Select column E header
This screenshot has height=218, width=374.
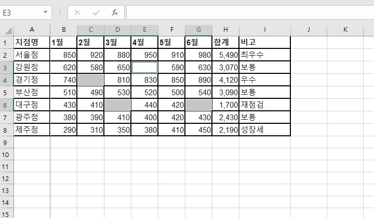click(x=144, y=30)
